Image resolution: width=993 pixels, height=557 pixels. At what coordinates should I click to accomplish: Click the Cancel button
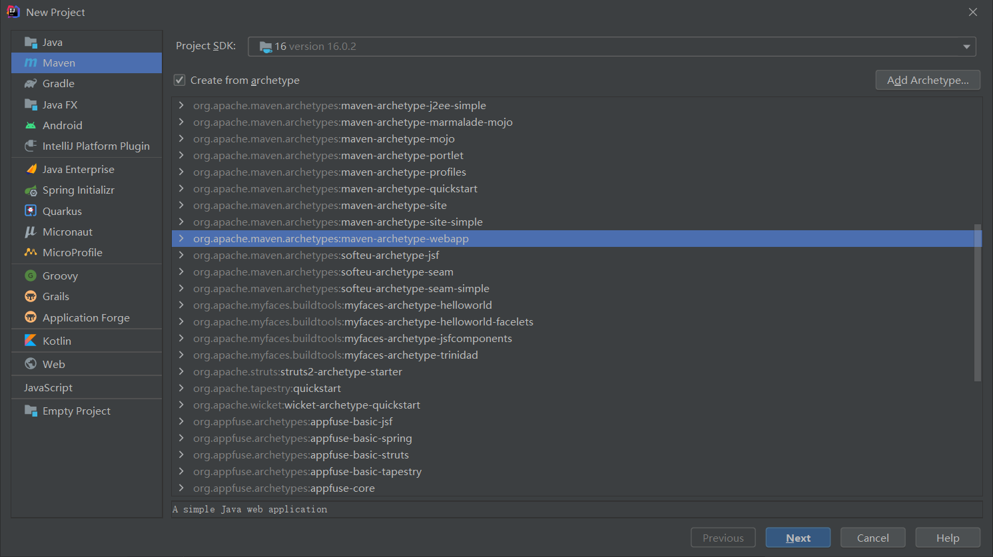[872, 538]
